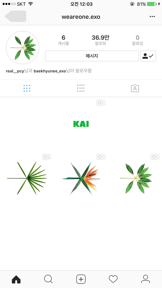
Task: Open the 0 following list
Action: click(x=138, y=40)
